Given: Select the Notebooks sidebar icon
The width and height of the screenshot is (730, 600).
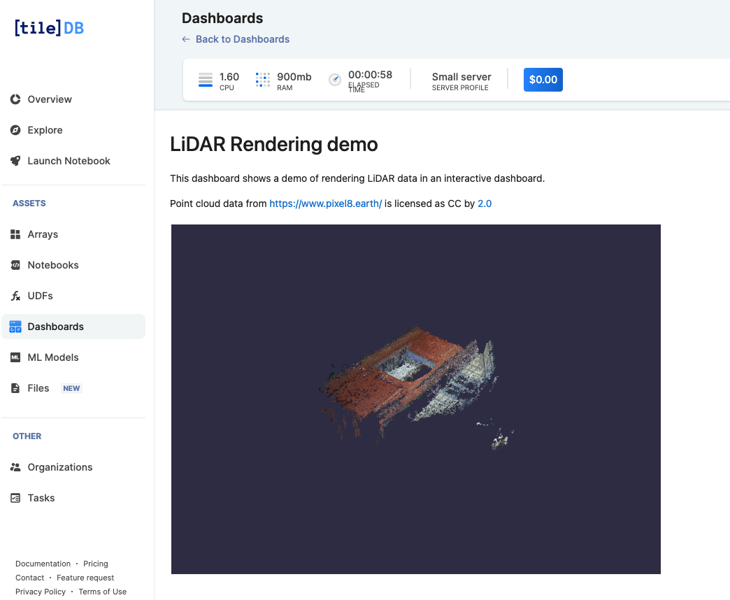Looking at the screenshot, I should pyautogui.click(x=15, y=265).
